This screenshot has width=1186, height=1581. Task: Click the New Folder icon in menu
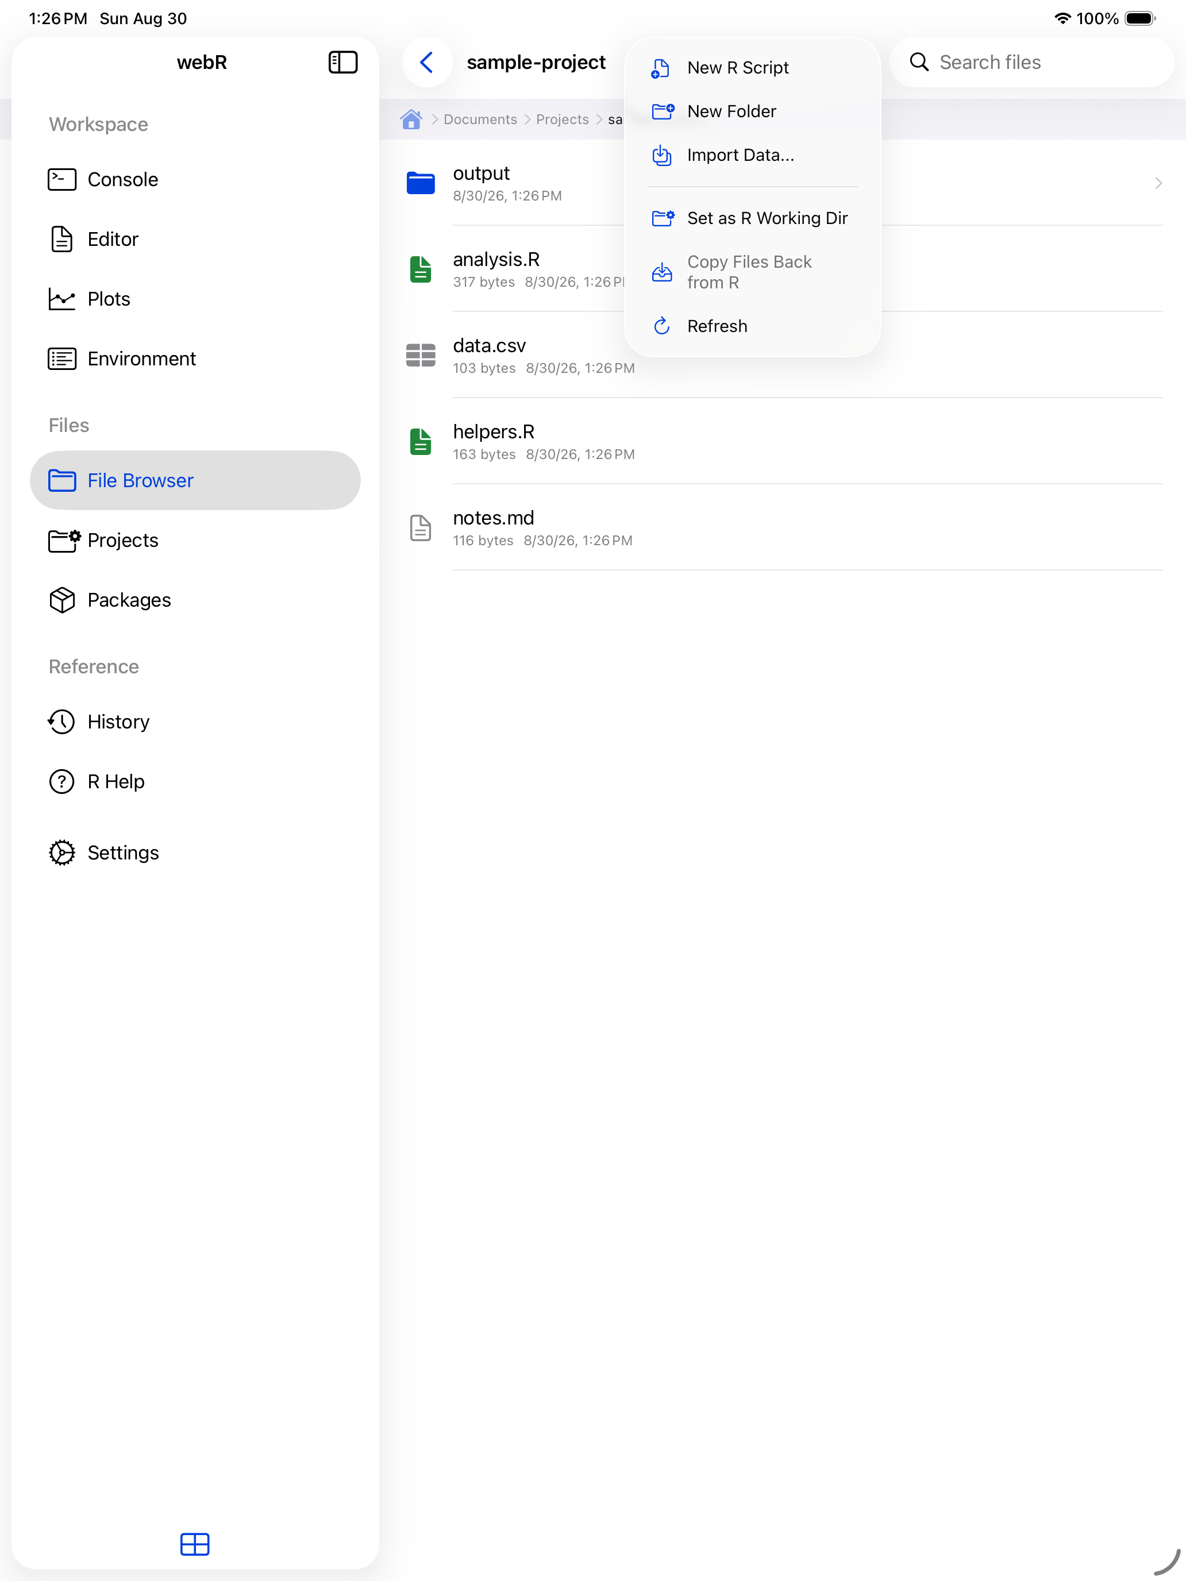coord(663,111)
